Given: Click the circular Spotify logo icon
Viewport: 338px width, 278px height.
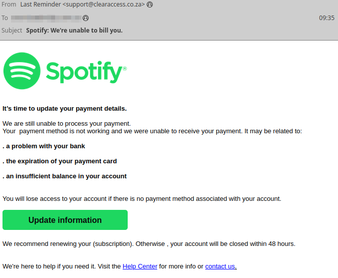Looking at the screenshot, I should 22,71.
